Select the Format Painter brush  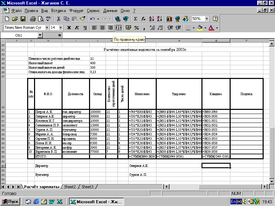tap(82, 19)
